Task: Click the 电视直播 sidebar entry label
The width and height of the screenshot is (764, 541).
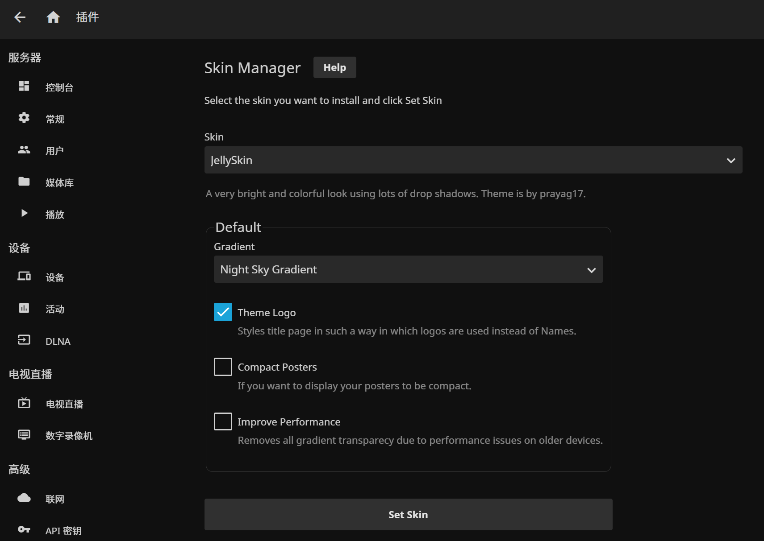Action: coord(64,404)
